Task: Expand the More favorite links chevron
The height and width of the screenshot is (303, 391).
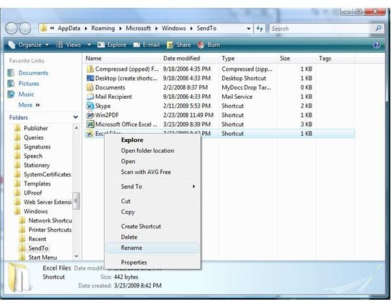Action: [x=38, y=105]
